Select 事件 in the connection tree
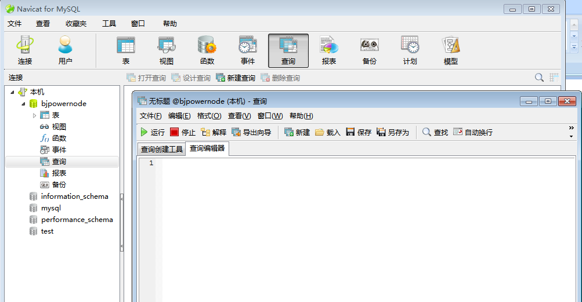 point(53,150)
